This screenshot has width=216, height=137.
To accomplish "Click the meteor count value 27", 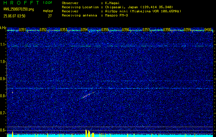I will coord(50,16).
